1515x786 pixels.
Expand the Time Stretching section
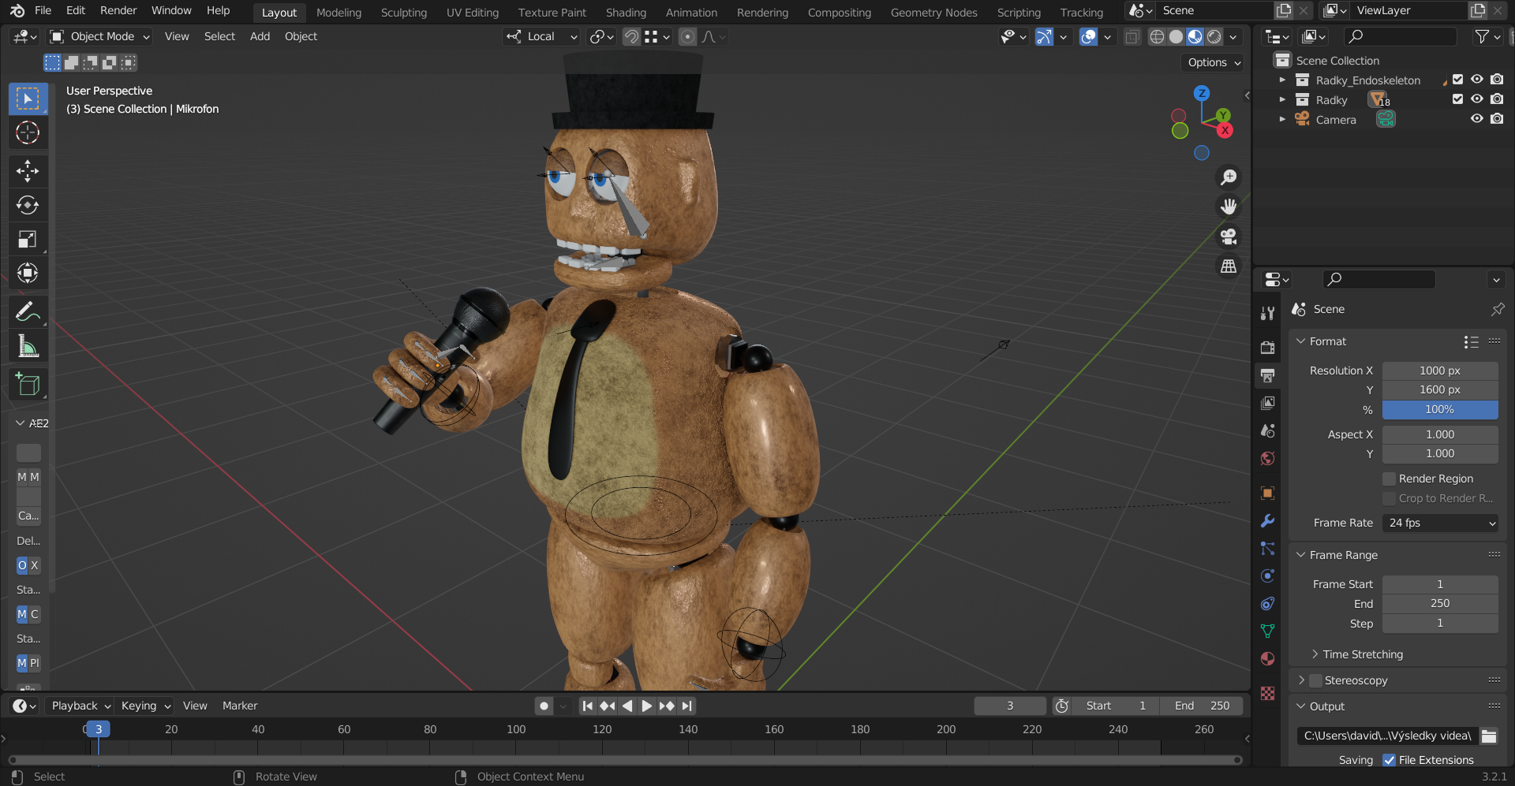pos(1363,654)
